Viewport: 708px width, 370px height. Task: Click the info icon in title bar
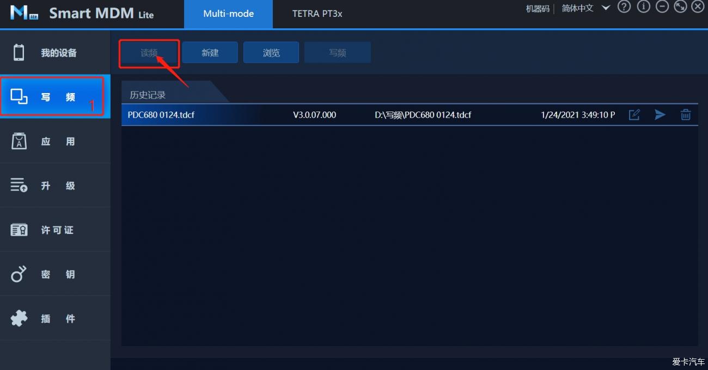click(643, 7)
